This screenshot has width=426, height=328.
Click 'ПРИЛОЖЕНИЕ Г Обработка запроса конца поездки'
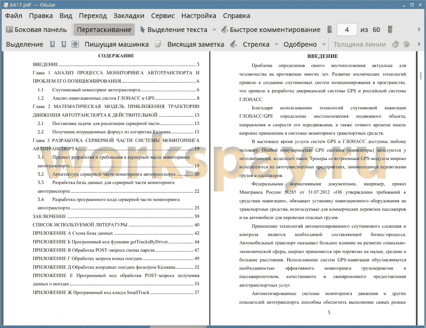(116, 258)
